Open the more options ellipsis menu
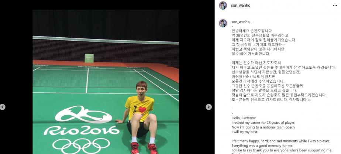Viewport: 341px width, 154px height. [x=335, y=6]
